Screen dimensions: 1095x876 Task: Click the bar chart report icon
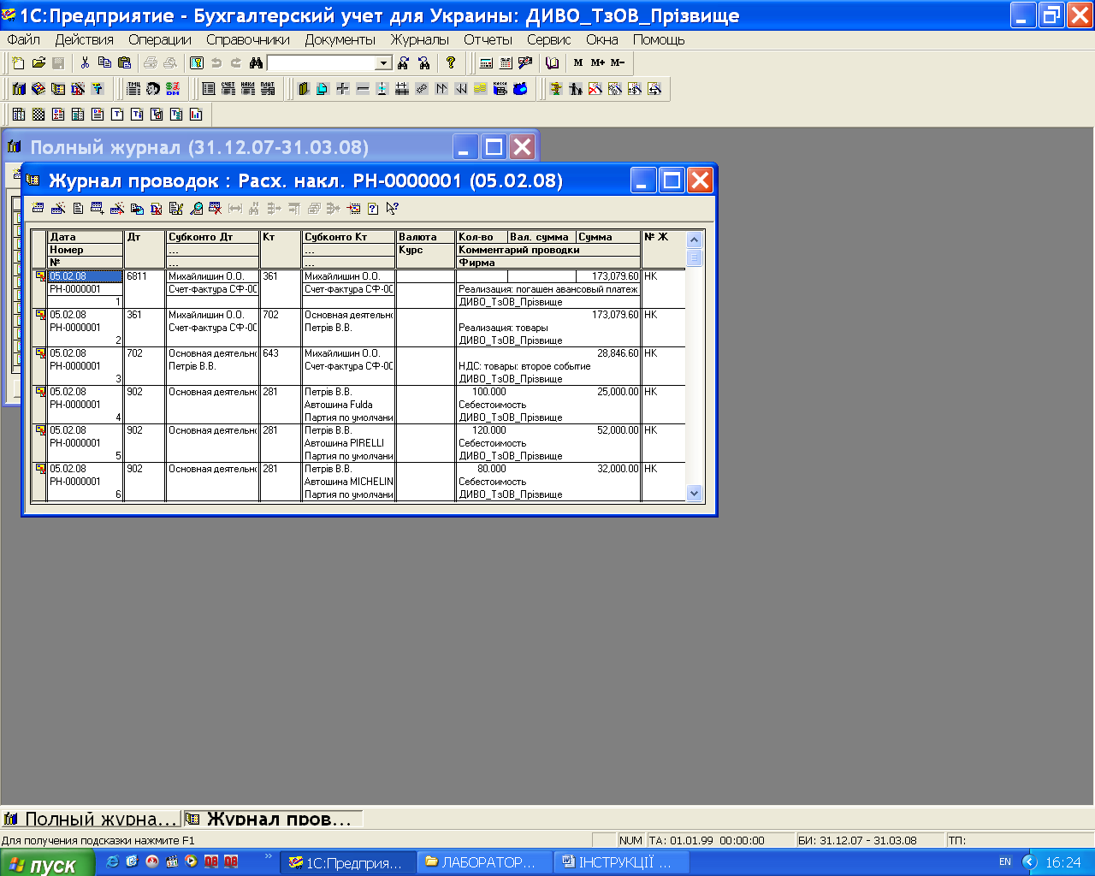click(196, 114)
